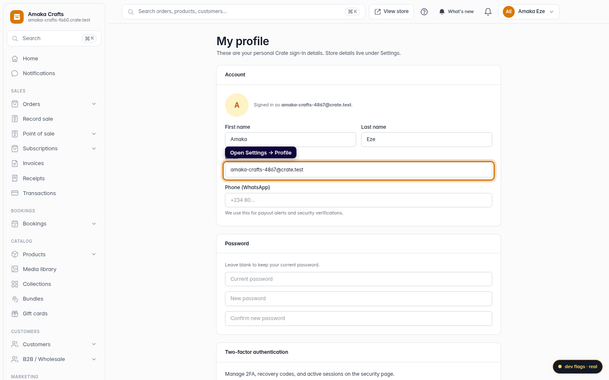
Task: Focus the top search orders field
Action: pos(243,12)
